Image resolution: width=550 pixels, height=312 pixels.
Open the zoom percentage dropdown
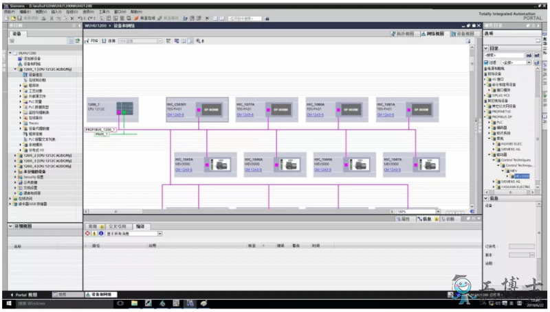coord(438,212)
